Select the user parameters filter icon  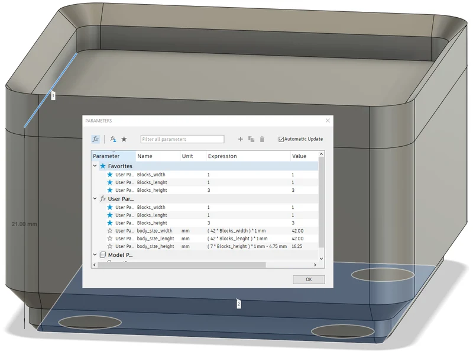tap(113, 139)
